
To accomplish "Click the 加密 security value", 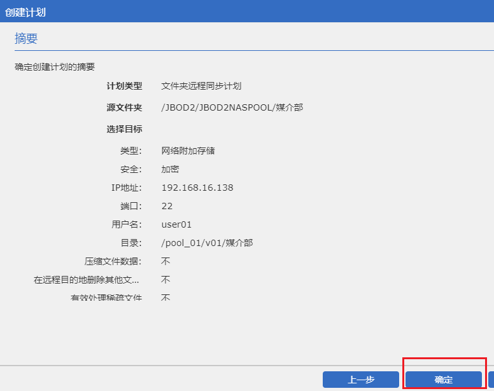I will tap(170, 169).
